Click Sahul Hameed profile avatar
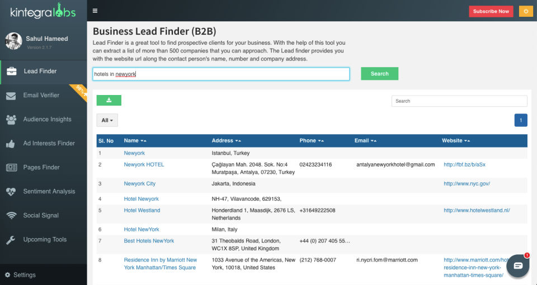This screenshot has width=537, height=285. pyautogui.click(x=13, y=41)
